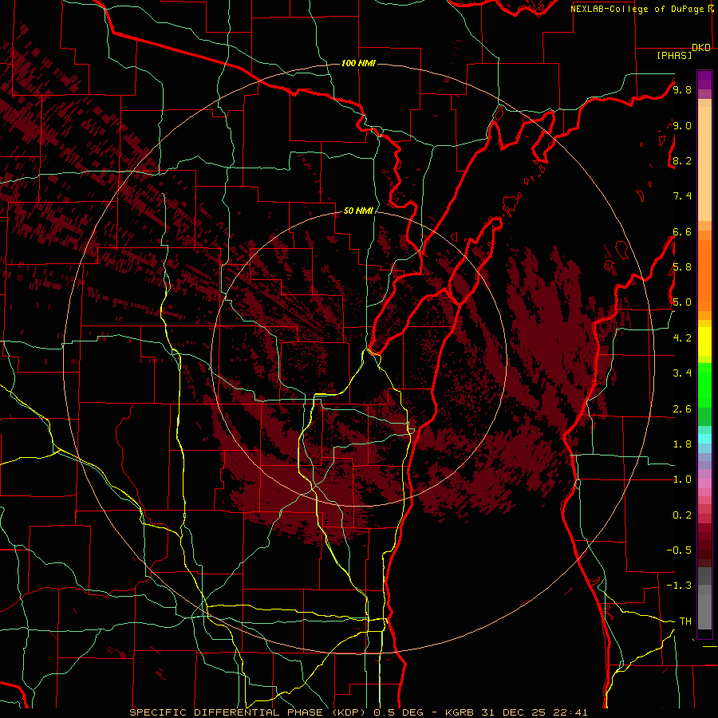Click the 50 NMI range ring label
Viewport: 718px width, 718px height.
(358, 211)
